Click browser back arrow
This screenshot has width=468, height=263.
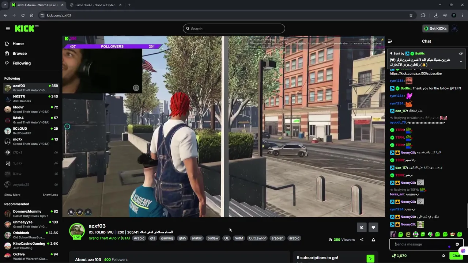[x=5, y=15]
